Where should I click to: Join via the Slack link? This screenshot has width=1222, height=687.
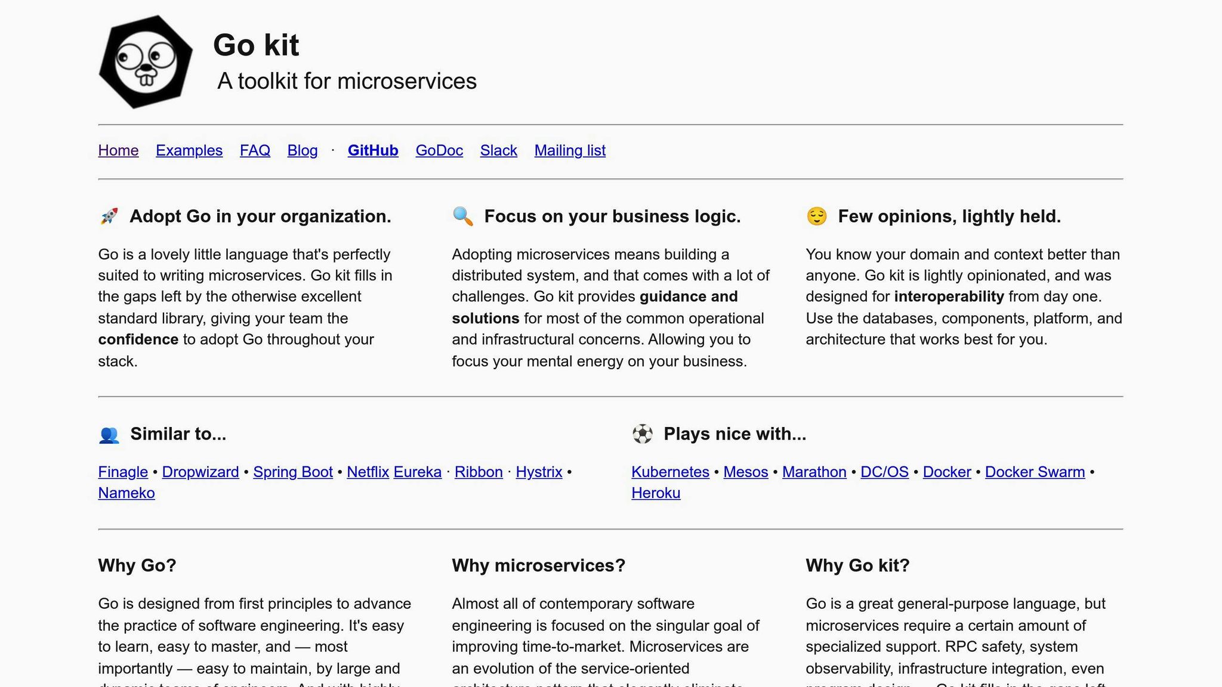tap(498, 150)
